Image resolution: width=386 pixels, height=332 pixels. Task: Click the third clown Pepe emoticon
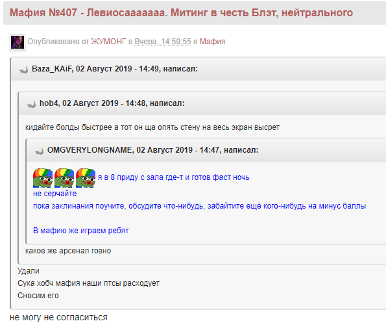point(86,178)
